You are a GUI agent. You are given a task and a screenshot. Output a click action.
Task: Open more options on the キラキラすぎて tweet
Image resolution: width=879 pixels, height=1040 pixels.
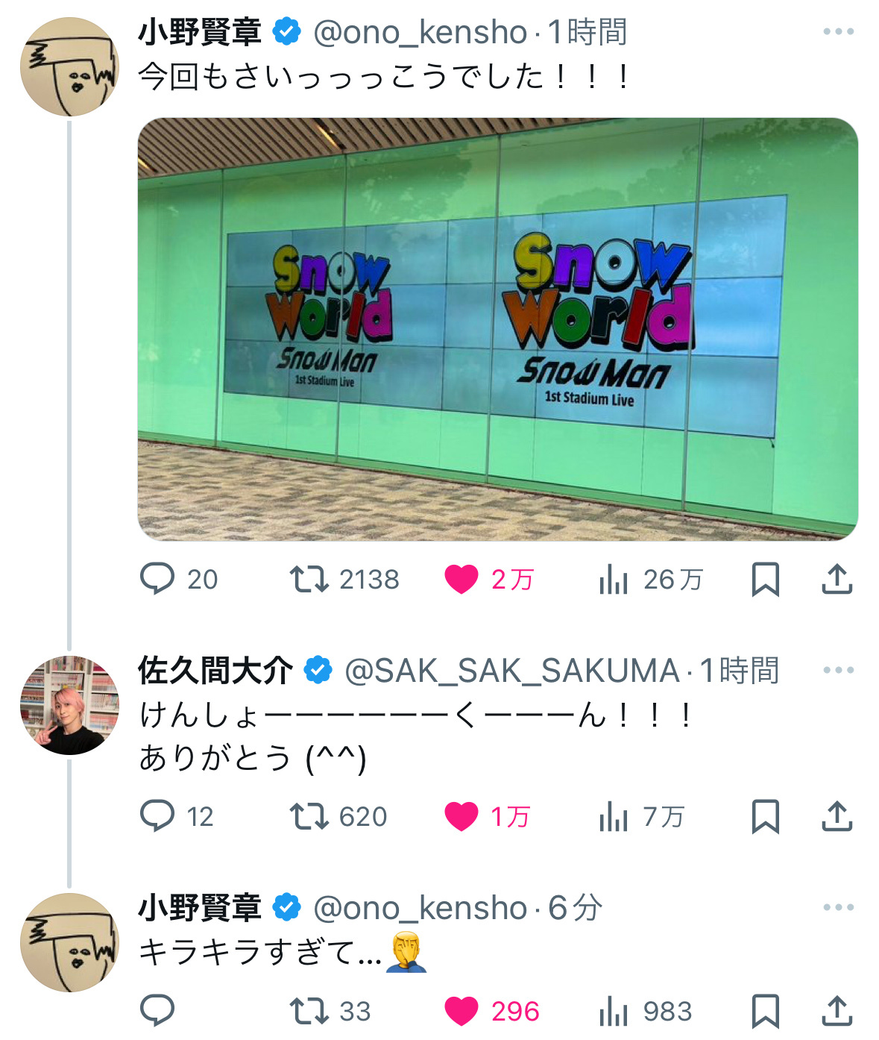click(x=838, y=907)
